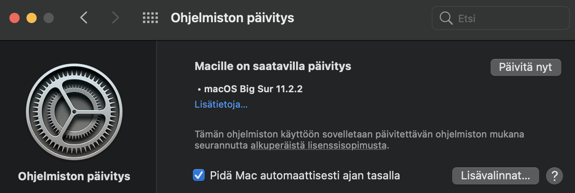Start the update with Päivitä nyt

pyautogui.click(x=526, y=67)
